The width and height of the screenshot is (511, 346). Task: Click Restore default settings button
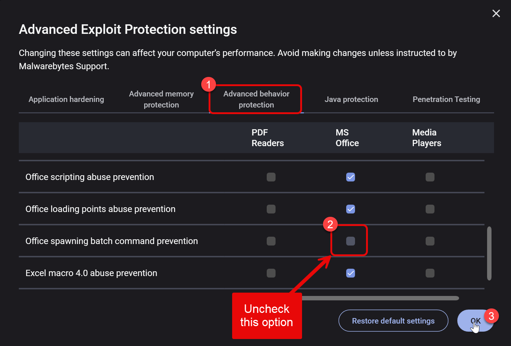(393, 321)
